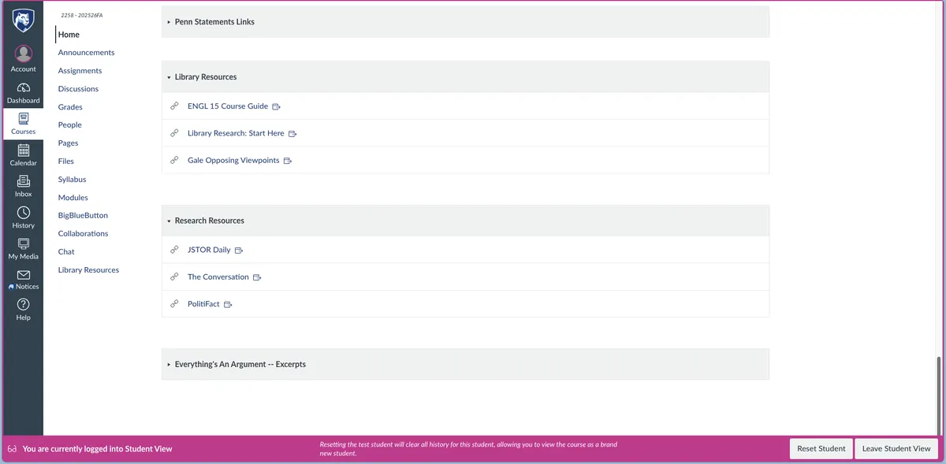Open the Inbox icon
This screenshot has height=464, width=946.
pos(23,182)
